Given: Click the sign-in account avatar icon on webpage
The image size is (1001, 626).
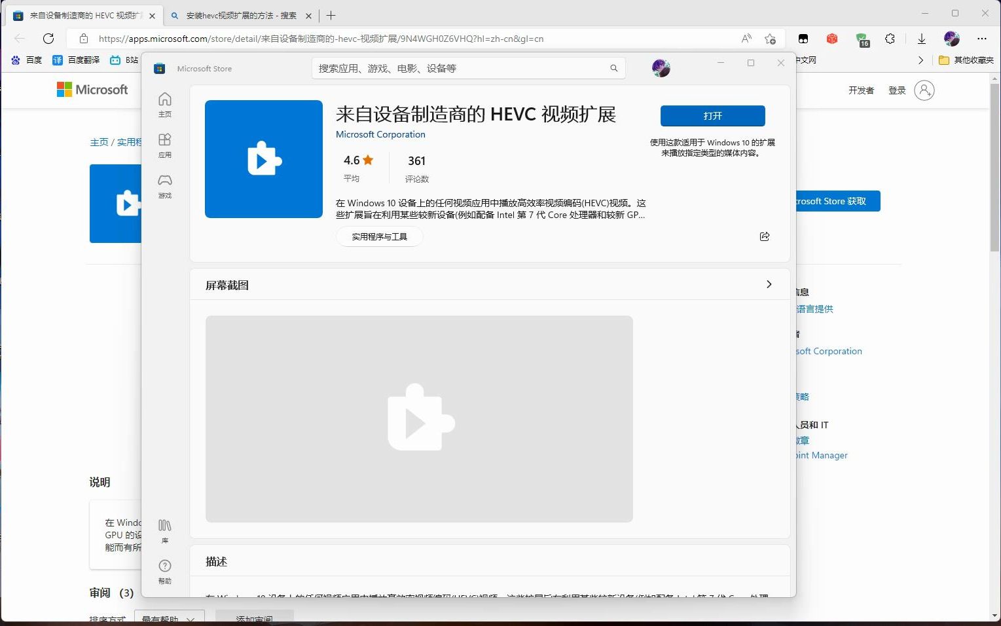Looking at the screenshot, I should tap(924, 90).
